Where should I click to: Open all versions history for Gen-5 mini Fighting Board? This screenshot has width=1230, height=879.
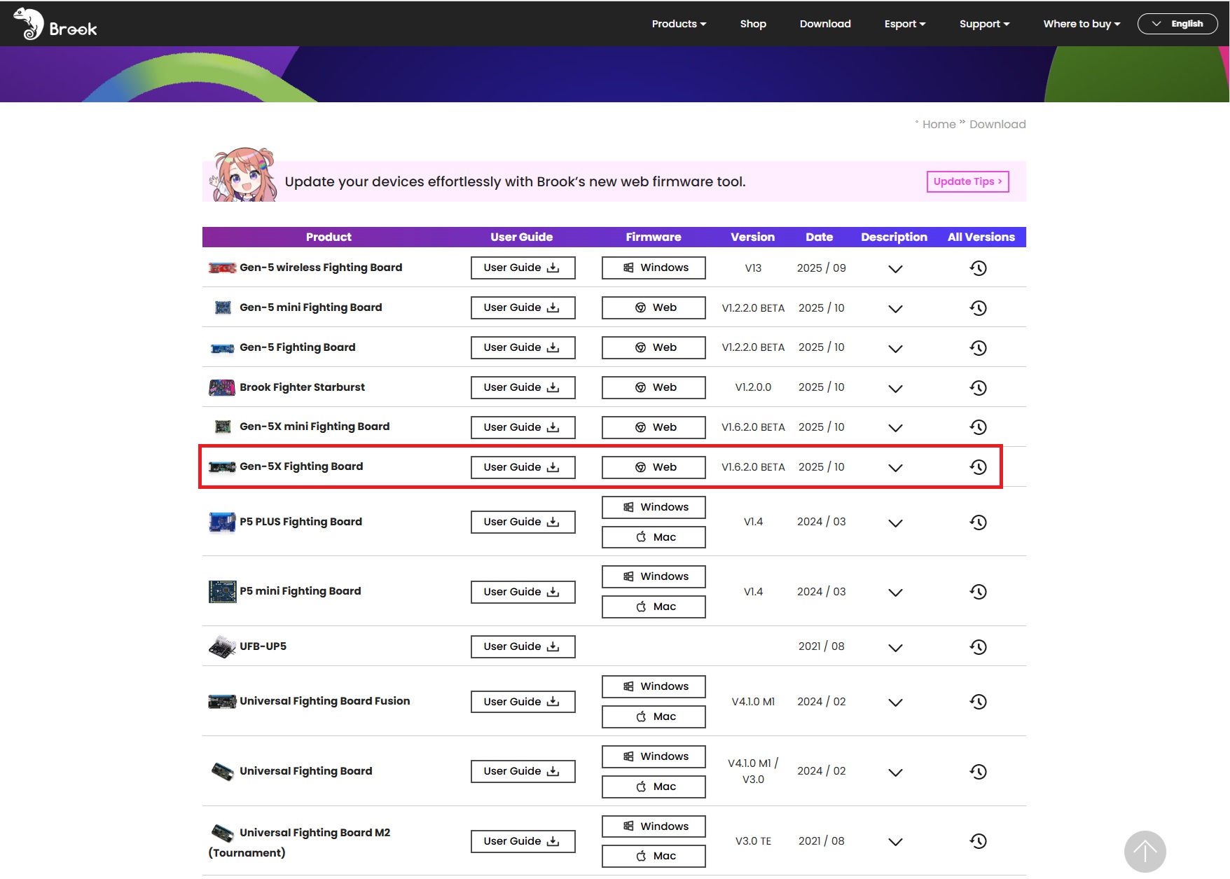(979, 308)
